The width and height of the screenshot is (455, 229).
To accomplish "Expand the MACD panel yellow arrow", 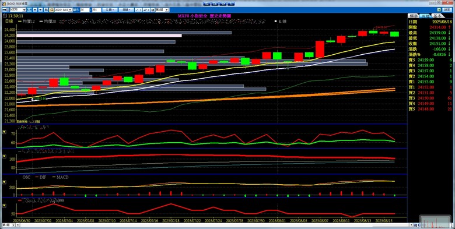I will pos(4,182).
